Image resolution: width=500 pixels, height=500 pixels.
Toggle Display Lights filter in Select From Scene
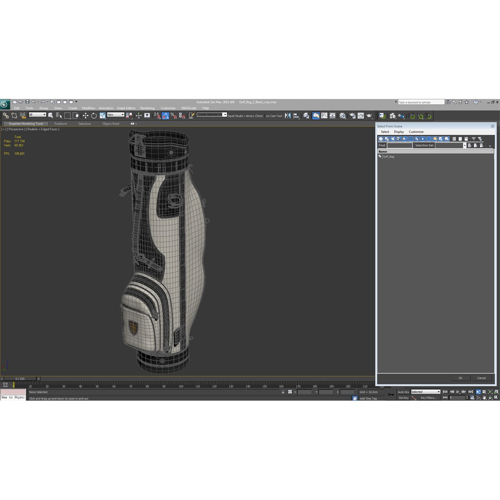click(x=393, y=139)
